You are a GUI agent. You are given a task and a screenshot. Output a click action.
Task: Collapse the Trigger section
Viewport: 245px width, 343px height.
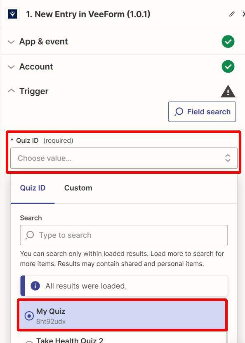click(11, 90)
